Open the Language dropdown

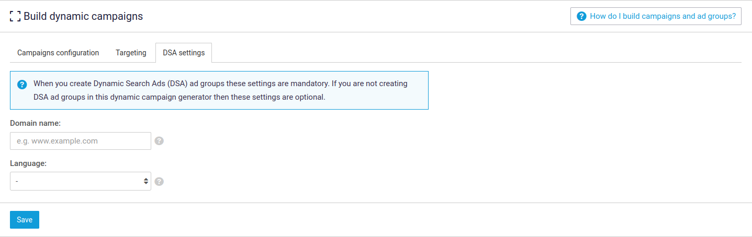click(x=81, y=181)
